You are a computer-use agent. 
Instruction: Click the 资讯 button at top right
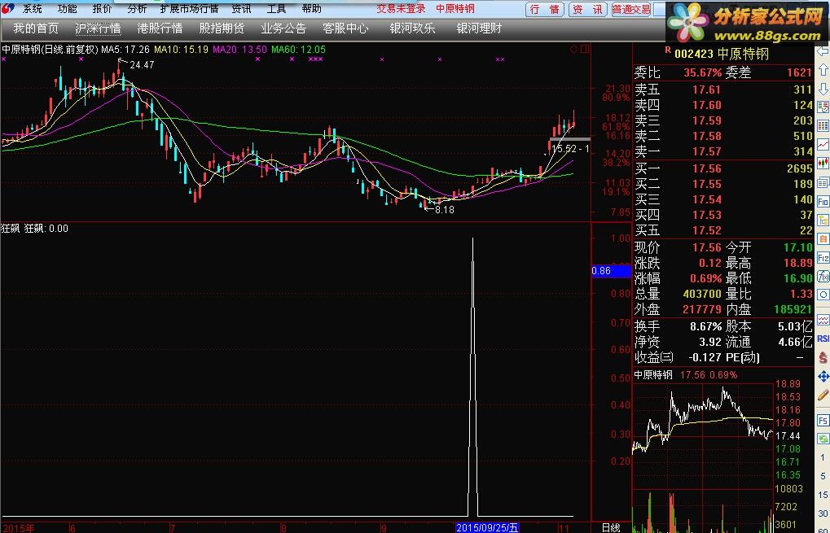point(587,10)
